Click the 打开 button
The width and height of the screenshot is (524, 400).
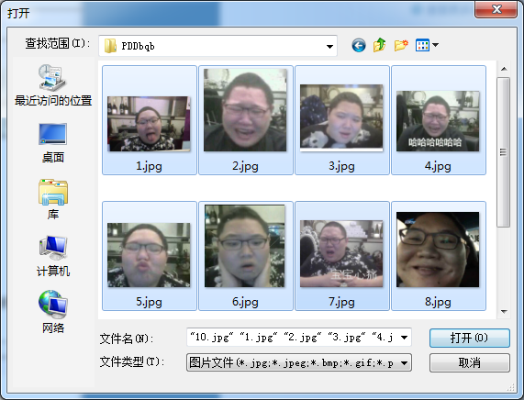click(x=470, y=338)
